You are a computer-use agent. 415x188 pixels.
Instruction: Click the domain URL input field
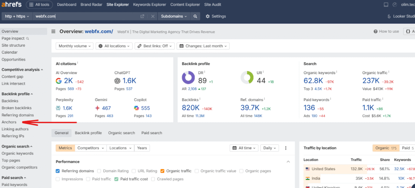point(85,16)
